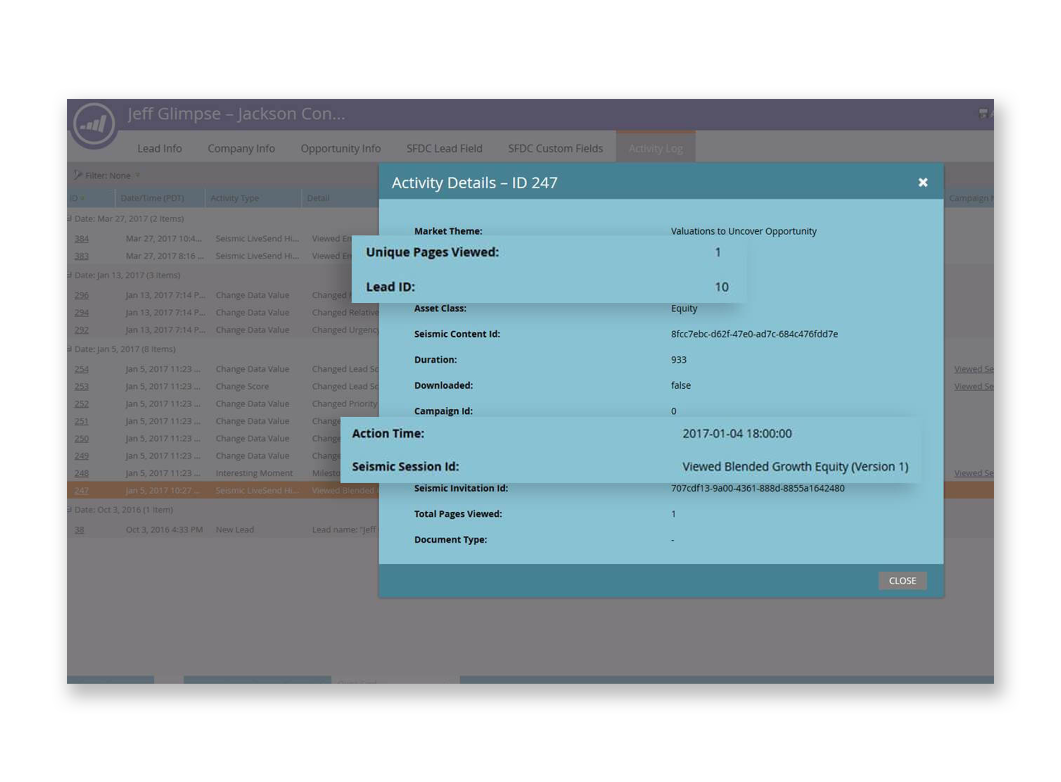Open activity ID 296 link
The height and width of the screenshot is (782, 1061).
point(82,295)
